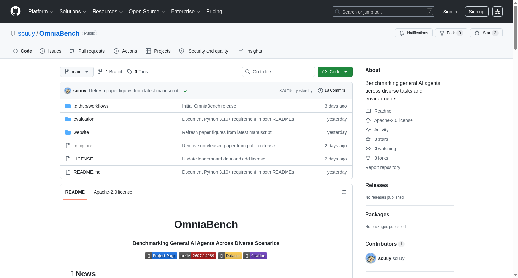Select the Apache-2.0 license tab

point(113,192)
